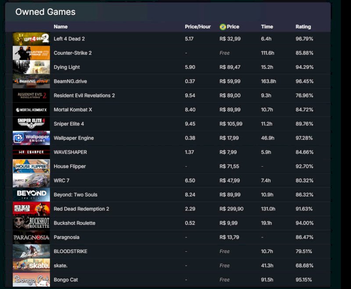Select the R$ 71,55 price cell

point(229,166)
